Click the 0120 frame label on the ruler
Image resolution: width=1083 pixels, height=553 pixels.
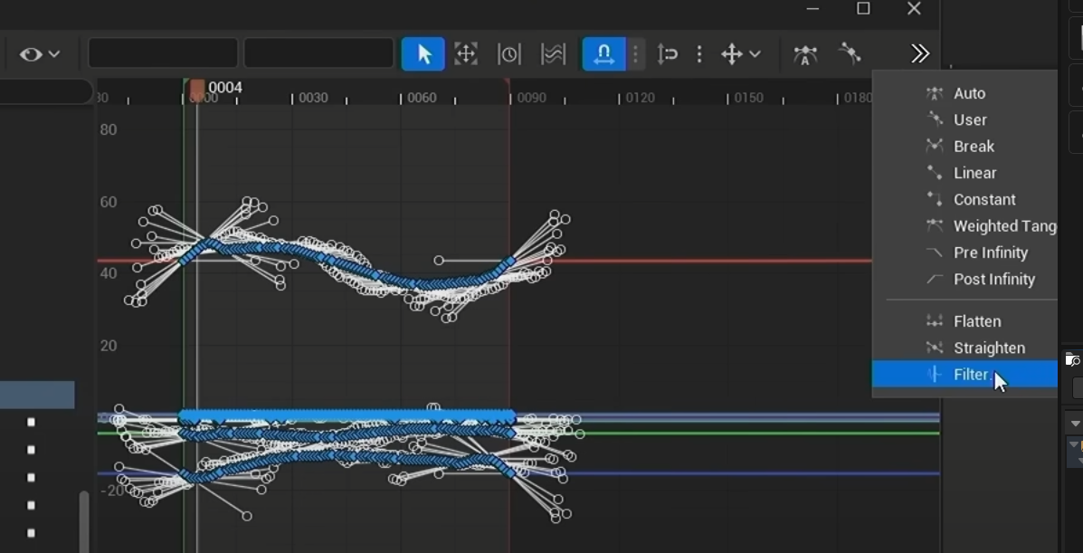pyautogui.click(x=640, y=98)
